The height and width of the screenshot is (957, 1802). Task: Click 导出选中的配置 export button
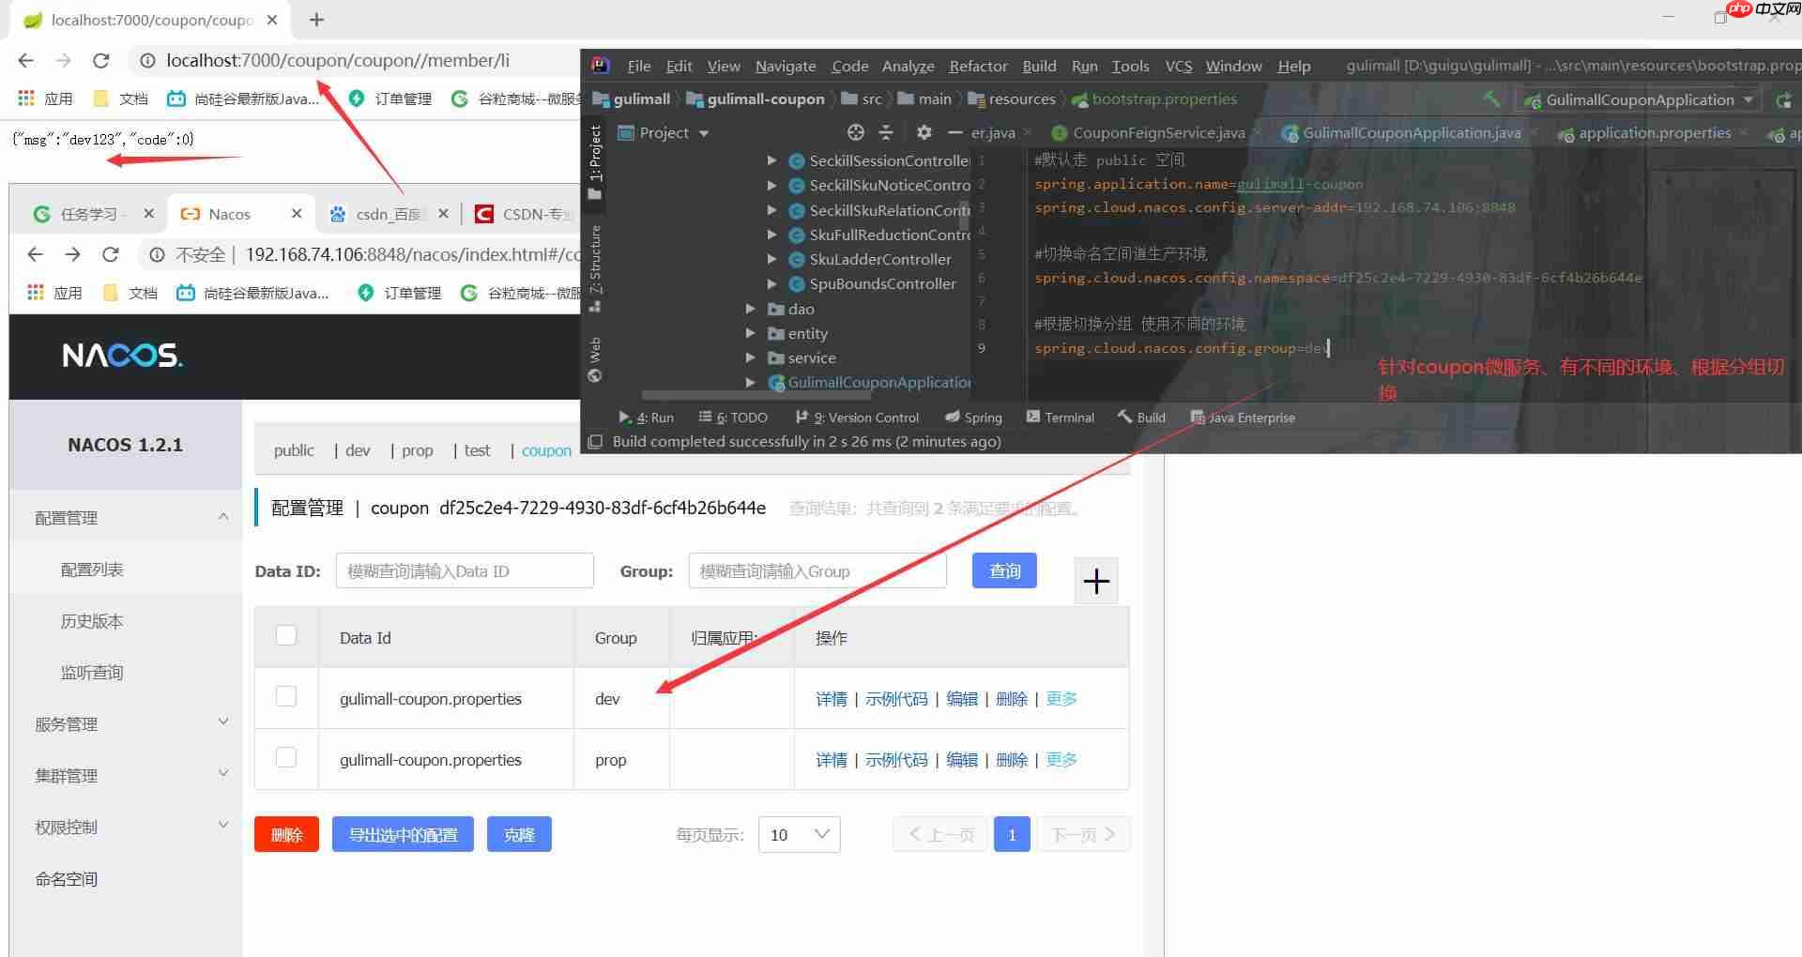(x=403, y=834)
